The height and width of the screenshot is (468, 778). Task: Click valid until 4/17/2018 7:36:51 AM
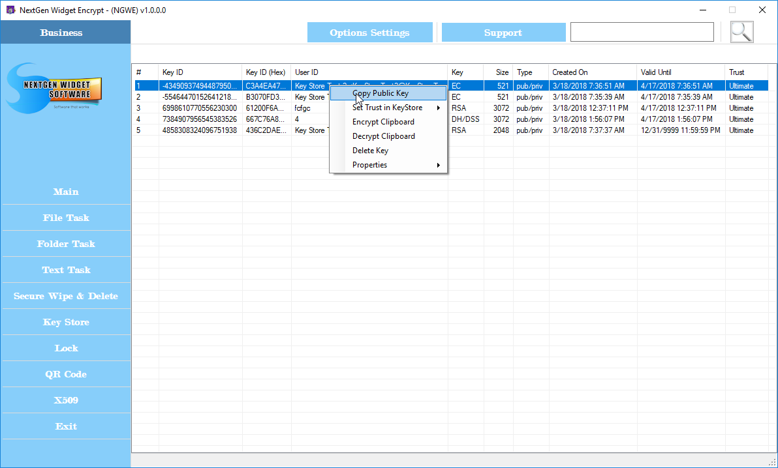coord(677,86)
